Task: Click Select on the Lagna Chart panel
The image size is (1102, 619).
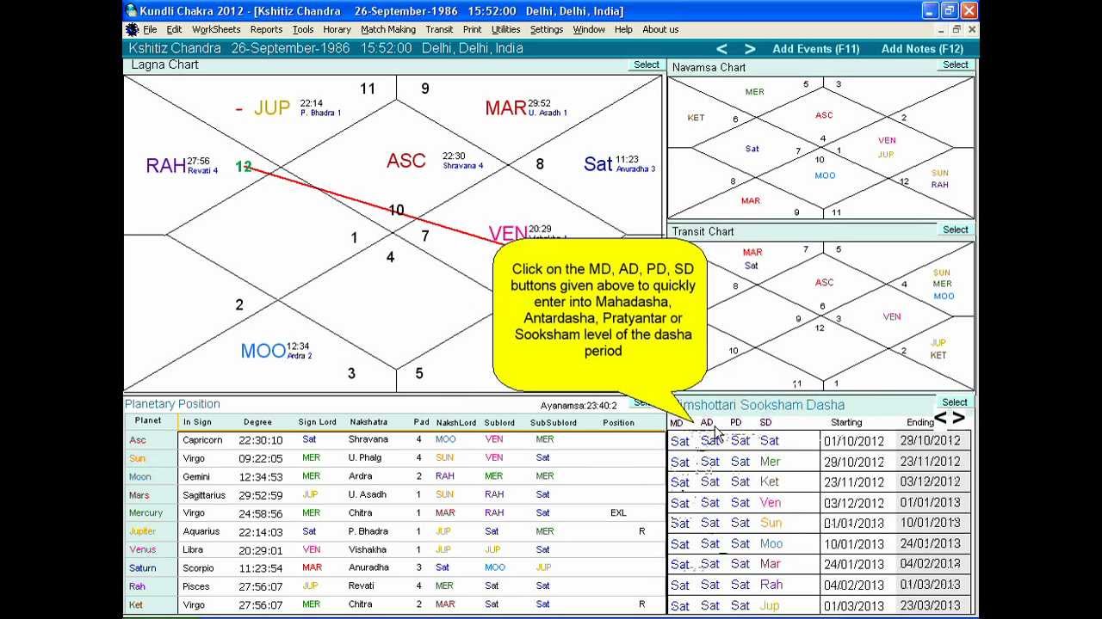Action: 647,64
